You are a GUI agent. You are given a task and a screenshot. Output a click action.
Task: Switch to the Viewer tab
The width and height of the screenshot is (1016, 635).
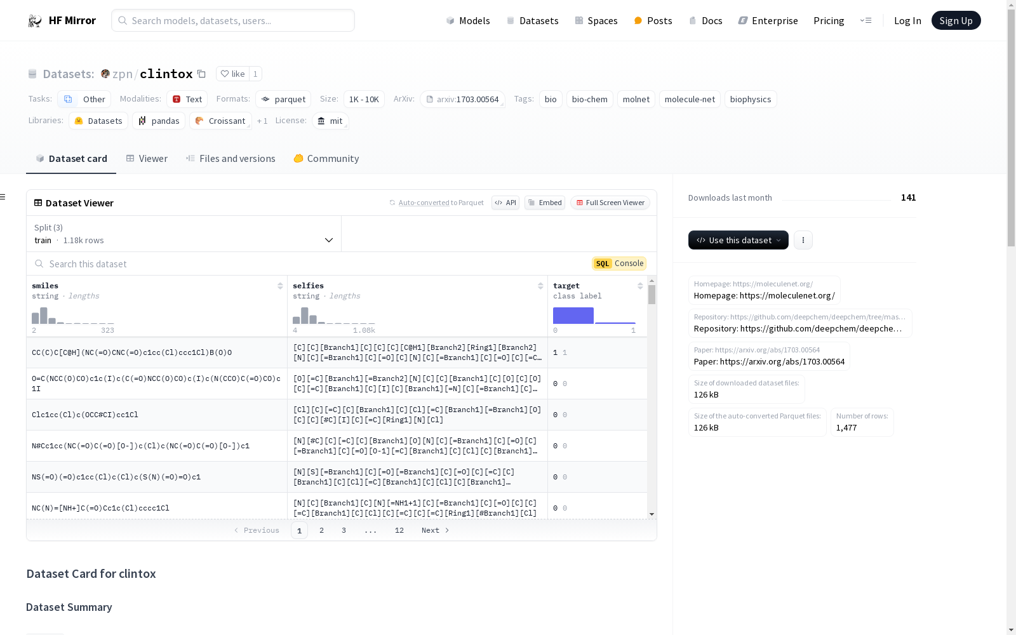[x=147, y=159]
